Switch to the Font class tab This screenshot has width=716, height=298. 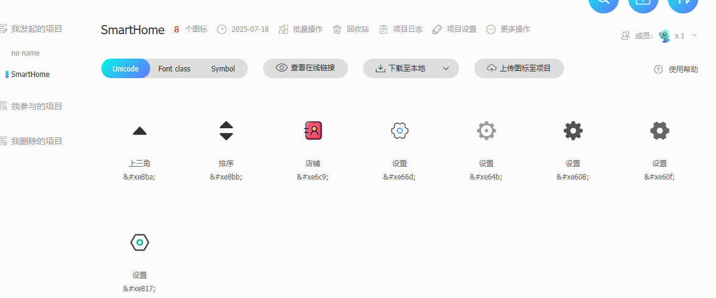tap(175, 68)
